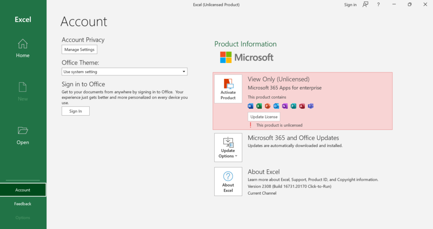Open About Excel button
433x229 pixels.
coord(228,182)
